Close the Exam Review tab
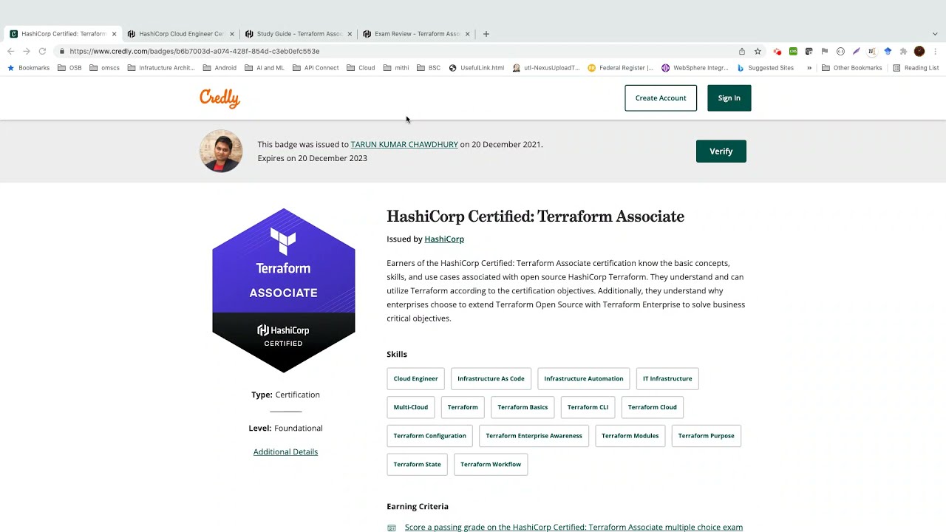Image resolution: width=946 pixels, height=532 pixels. 467,33
